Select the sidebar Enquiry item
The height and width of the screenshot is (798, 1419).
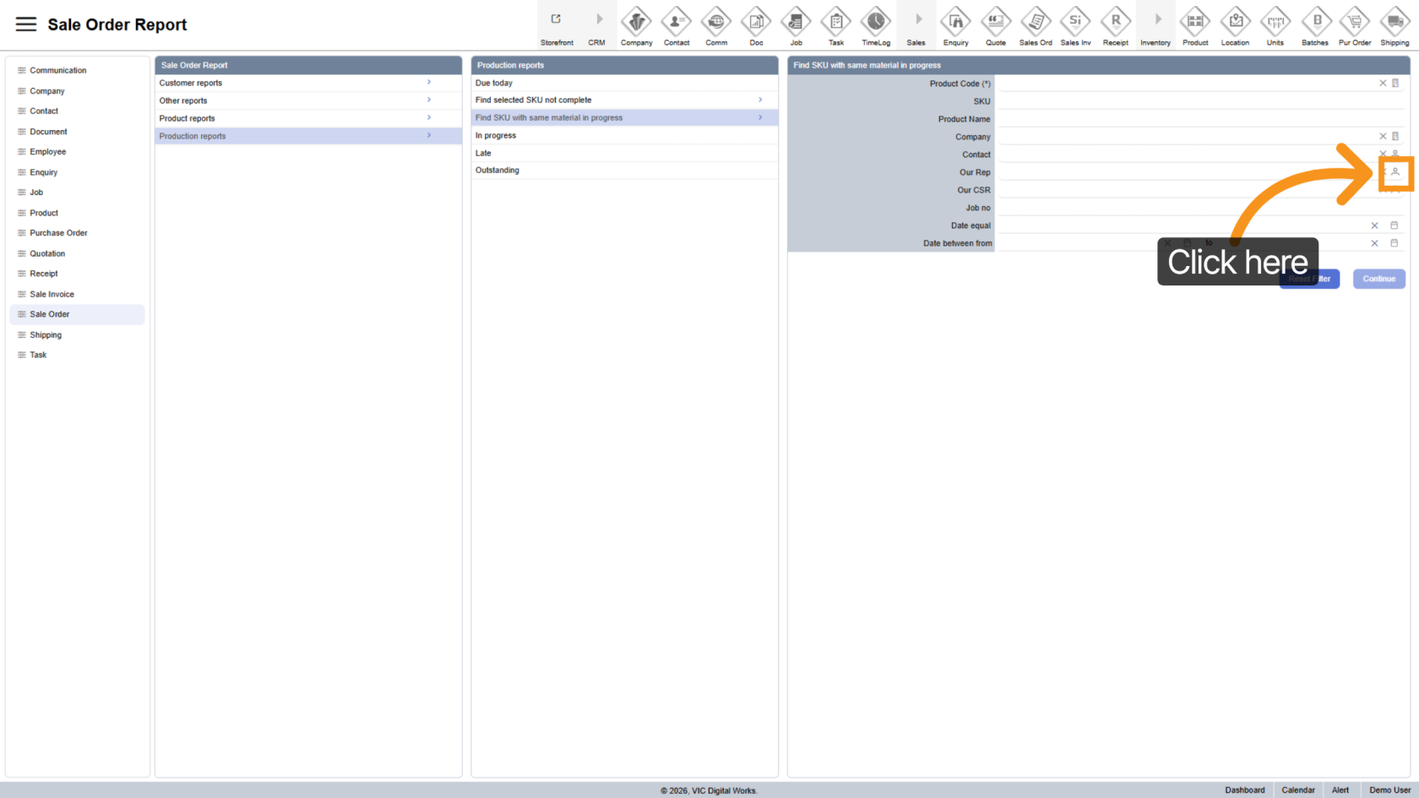pyautogui.click(x=77, y=172)
